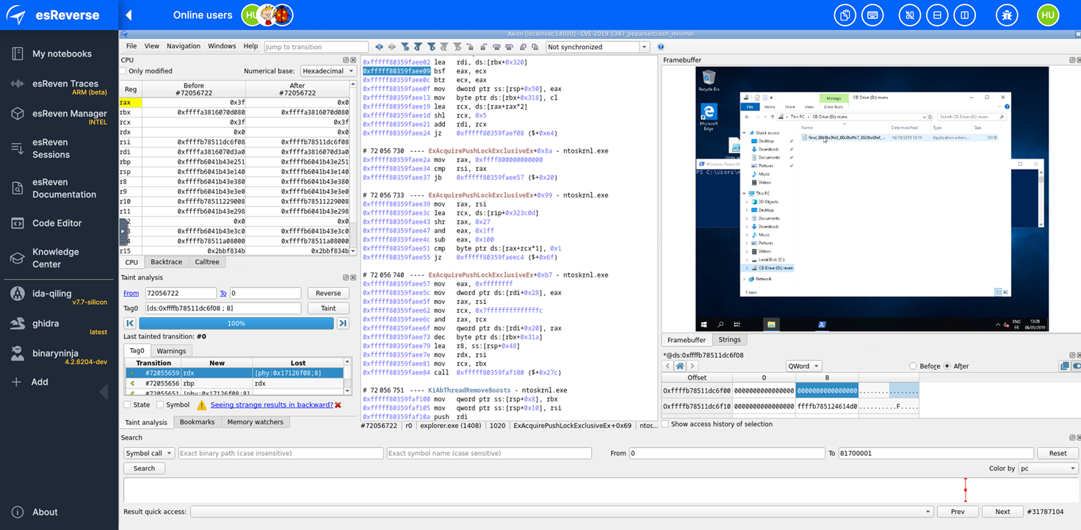Open Symbol call search type dropdown
Viewport: 1081px width, 530px height.
pyautogui.click(x=149, y=454)
